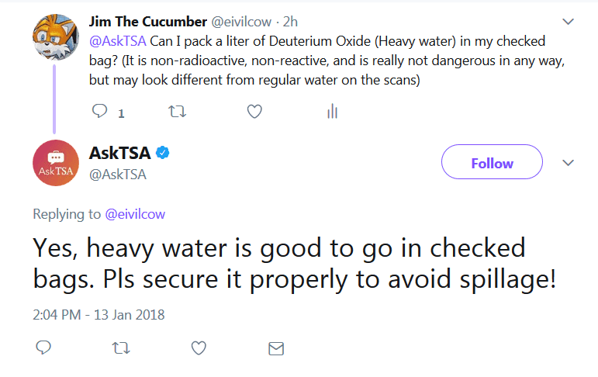Retweet the AskTSA heavy water reply
This screenshot has height=377, width=598.
(x=121, y=348)
